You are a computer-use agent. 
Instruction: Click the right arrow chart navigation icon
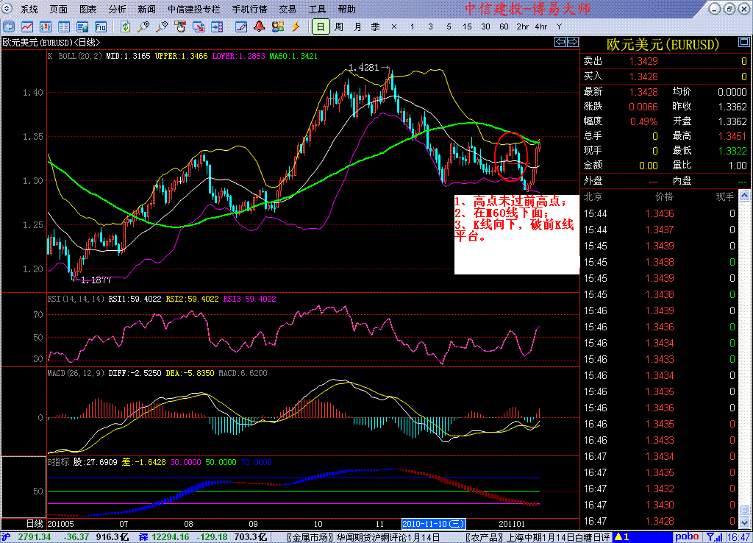pyautogui.click(x=573, y=42)
